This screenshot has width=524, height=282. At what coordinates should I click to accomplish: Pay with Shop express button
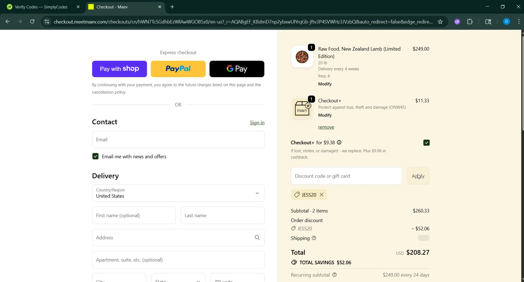point(119,69)
